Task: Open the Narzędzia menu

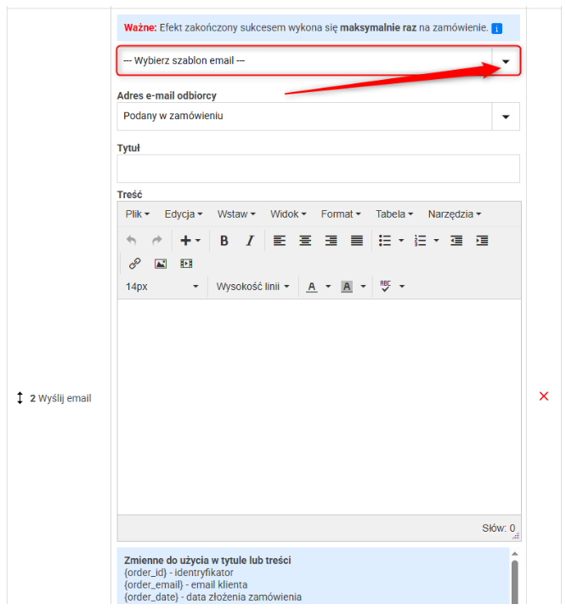Action: tap(455, 214)
